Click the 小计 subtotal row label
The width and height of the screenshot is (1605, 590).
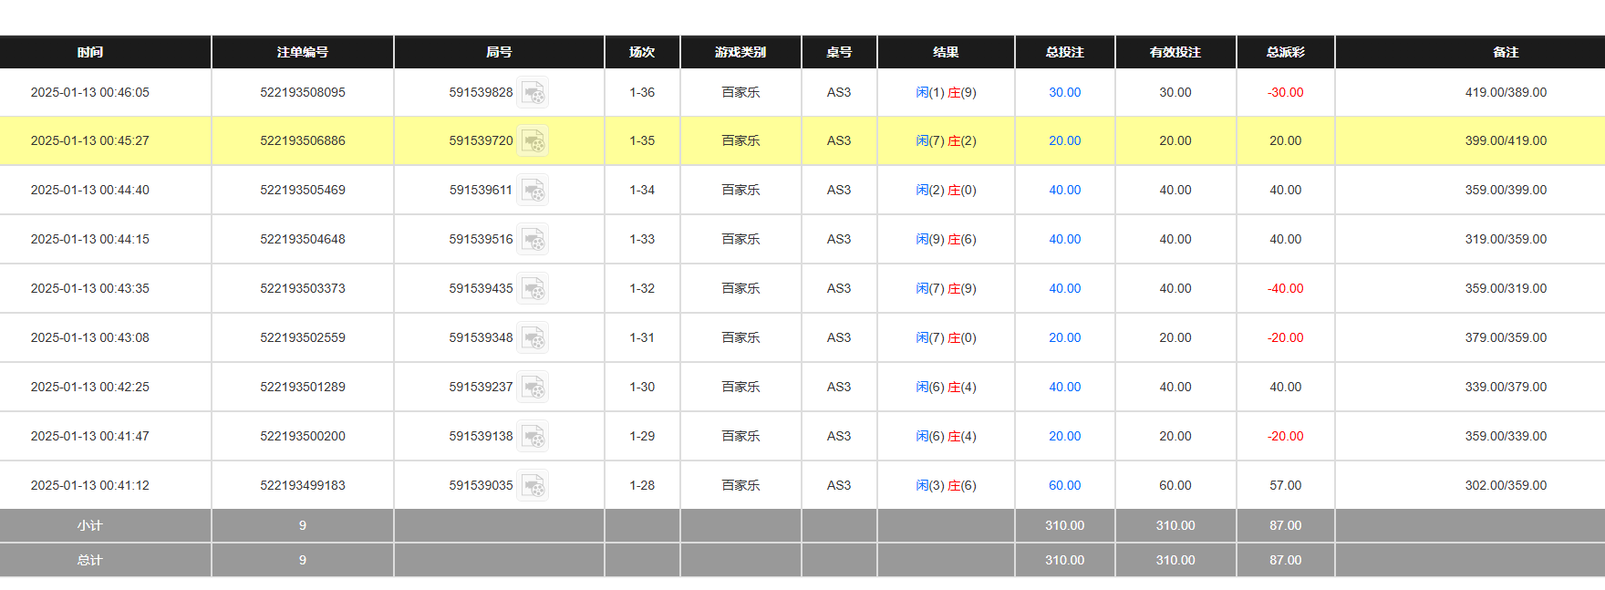click(x=90, y=526)
